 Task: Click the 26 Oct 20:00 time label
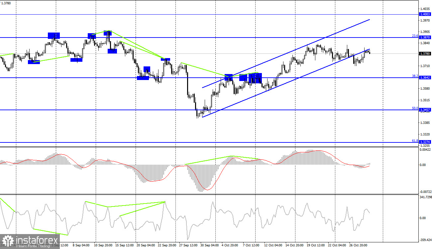(x=358, y=245)
